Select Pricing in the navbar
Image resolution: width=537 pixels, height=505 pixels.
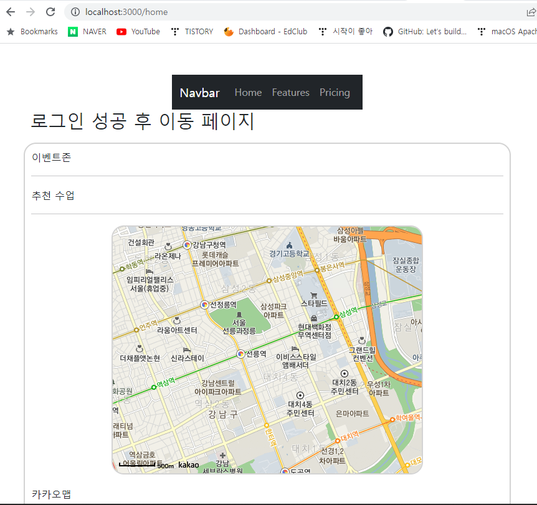(x=335, y=92)
